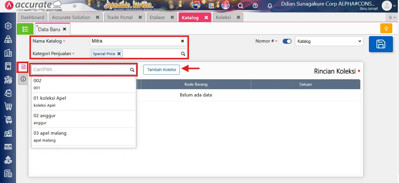Open the green list view button
The height and width of the screenshot is (183, 399).
[25, 29]
